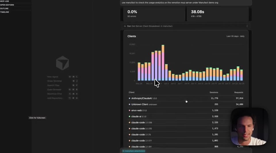Image resolution: width=276 pixels, height=153 pixels.
Task: Click the tool-run icon beside 'Ran Get Server'
Action: [125, 26]
